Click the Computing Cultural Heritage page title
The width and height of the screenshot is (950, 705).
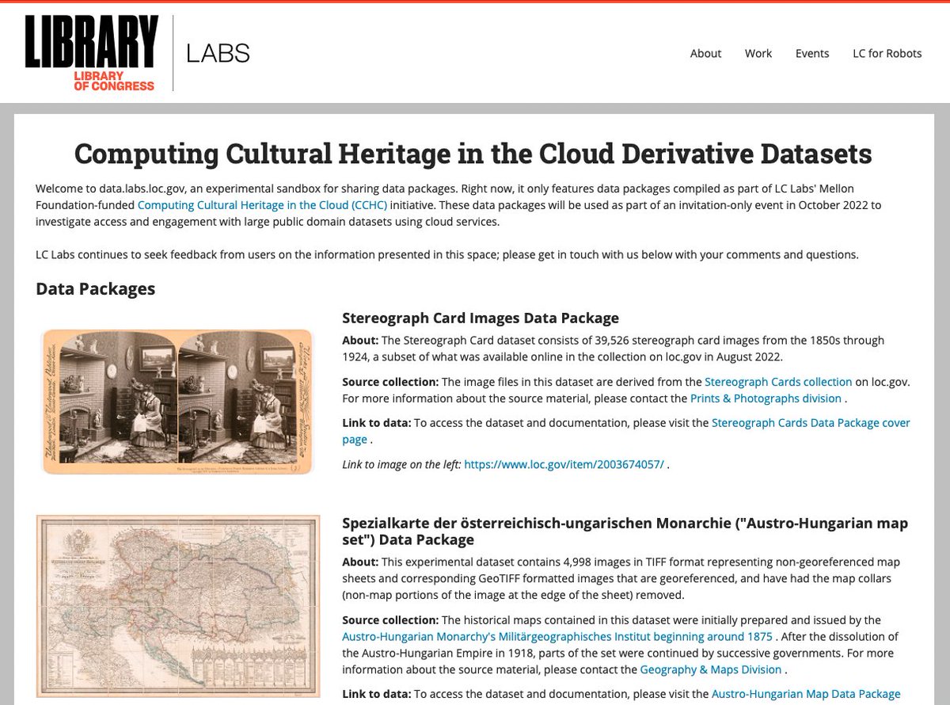coord(473,154)
